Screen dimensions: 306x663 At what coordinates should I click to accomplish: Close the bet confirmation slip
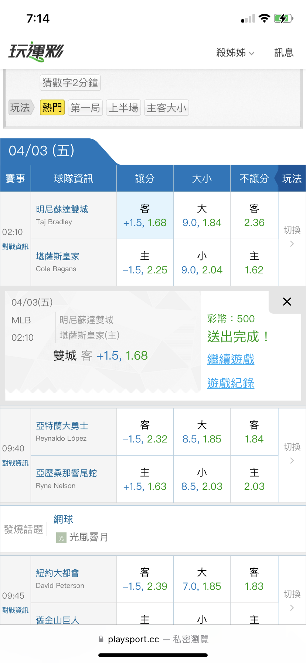[x=287, y=302]
